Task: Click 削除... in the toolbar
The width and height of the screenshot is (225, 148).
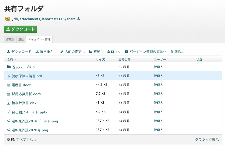Action: tap(177, 52)
